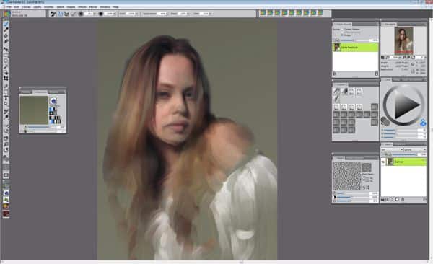
Task: Open the composite method dropdown in Layers panel
Action: click(392, 150)
